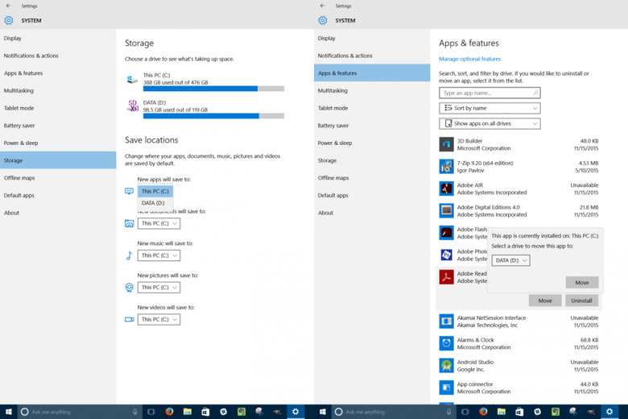Click the Adobe Photoshop app icon
This screenshot has height=419, width=628.
pos(446,255)
